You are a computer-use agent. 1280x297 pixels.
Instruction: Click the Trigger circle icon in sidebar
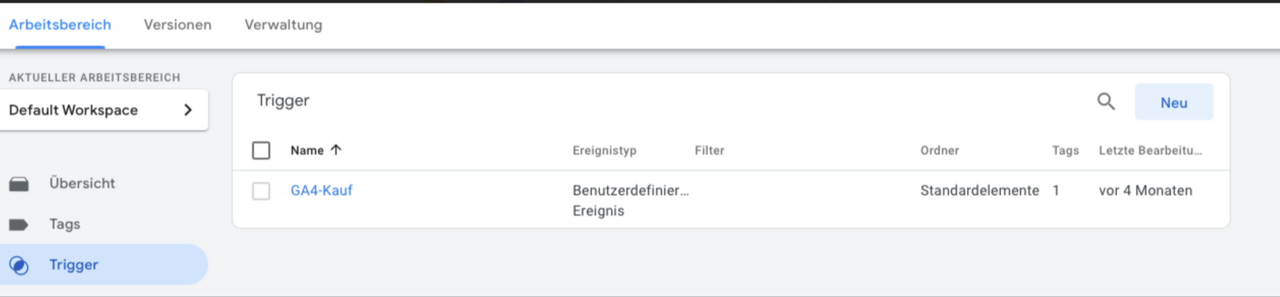(x=19, y=265)
